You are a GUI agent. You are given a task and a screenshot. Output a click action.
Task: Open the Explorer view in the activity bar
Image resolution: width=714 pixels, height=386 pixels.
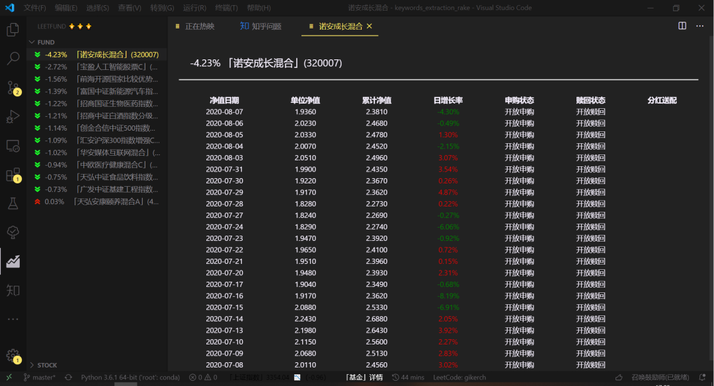click(13, 30)
